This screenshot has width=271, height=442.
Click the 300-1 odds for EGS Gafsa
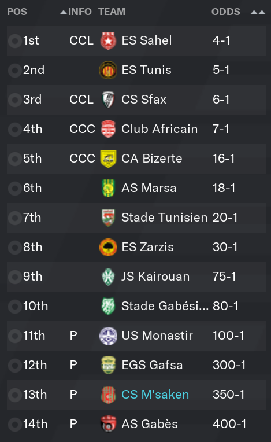tap(229, 365)
